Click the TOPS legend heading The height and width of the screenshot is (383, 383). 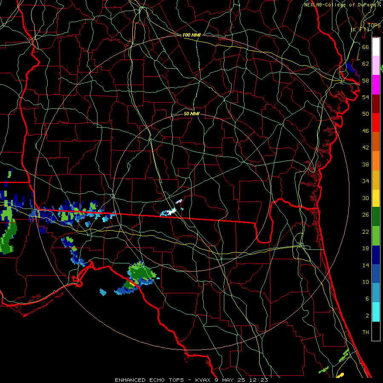374,25
